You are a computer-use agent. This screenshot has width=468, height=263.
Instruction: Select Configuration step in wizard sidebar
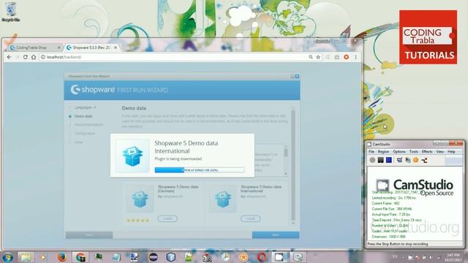tap(85, 133)
